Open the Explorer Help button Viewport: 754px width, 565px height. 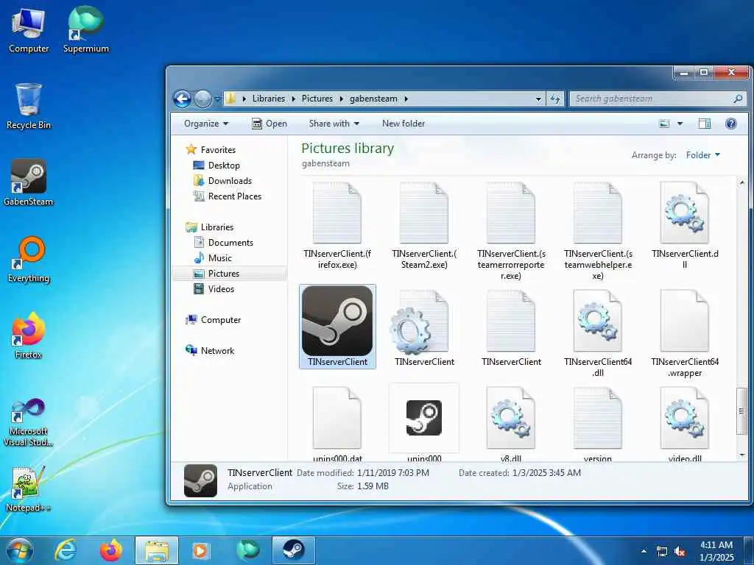tap(731, 124)
